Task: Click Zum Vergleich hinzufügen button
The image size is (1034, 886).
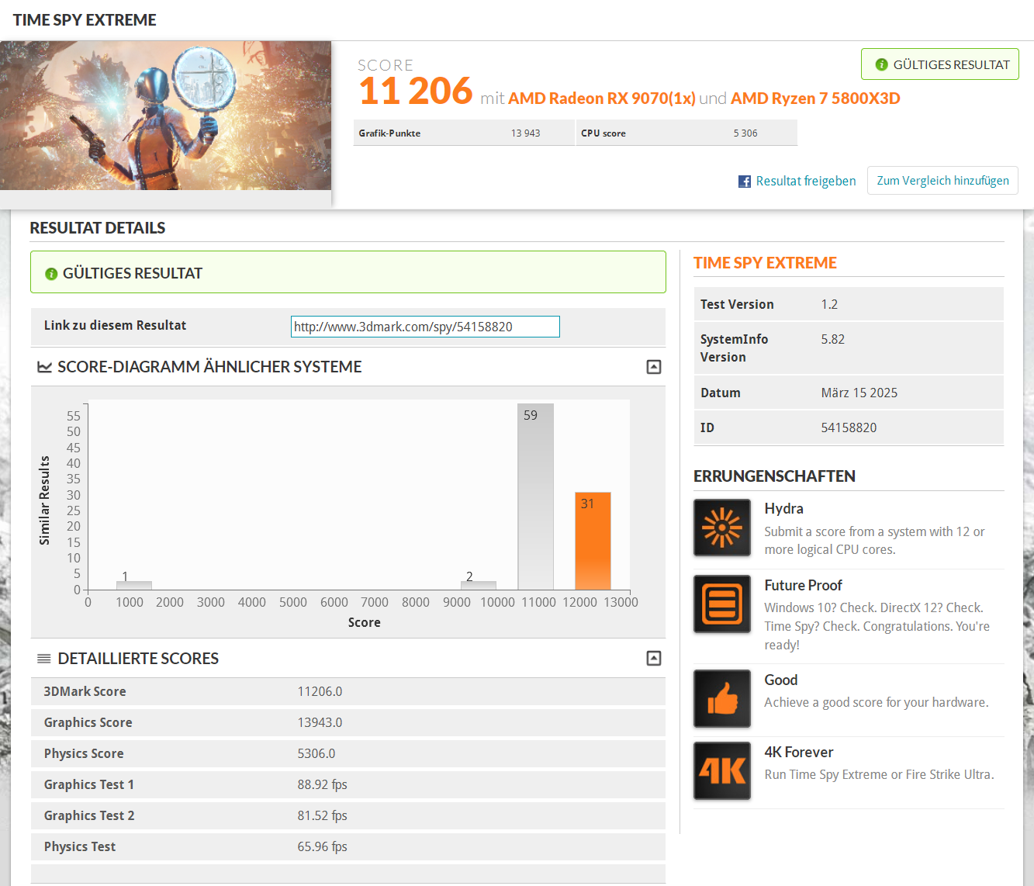Action: click(x=942, y=181)
